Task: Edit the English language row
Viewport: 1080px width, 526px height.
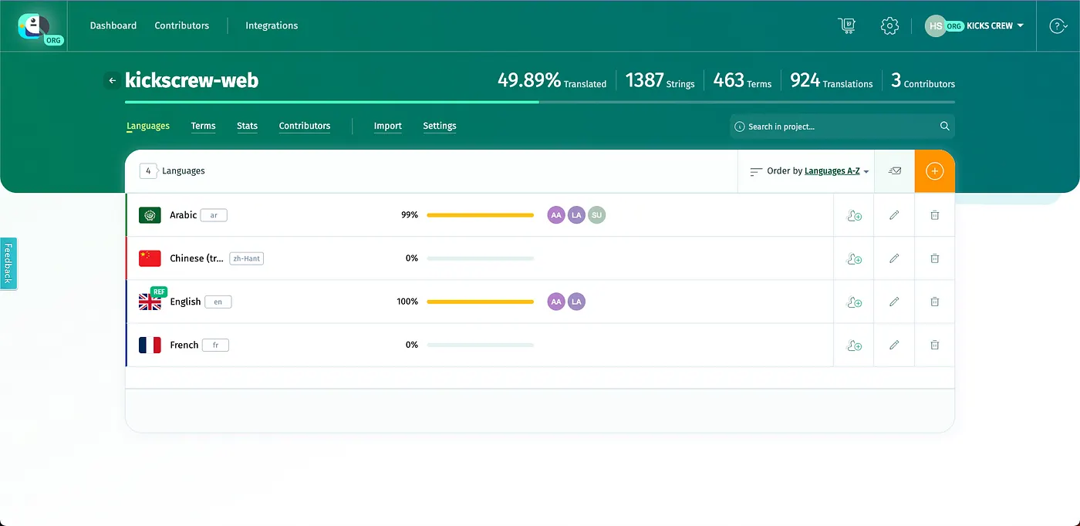Action: pos(894,302)
